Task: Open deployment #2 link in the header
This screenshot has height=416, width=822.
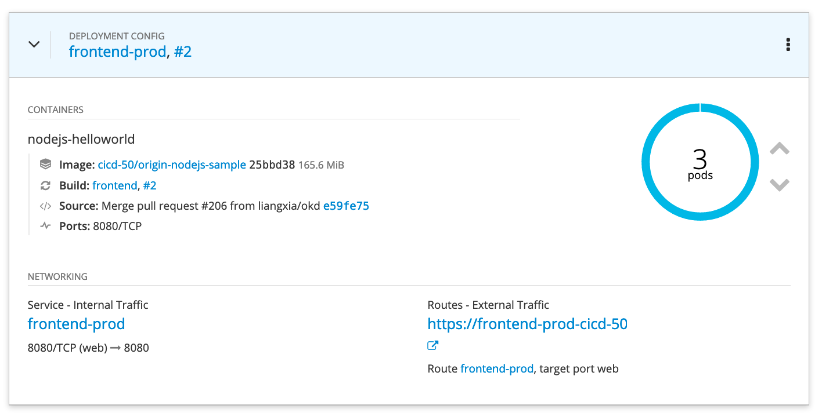Action: (x=183, y=52)
